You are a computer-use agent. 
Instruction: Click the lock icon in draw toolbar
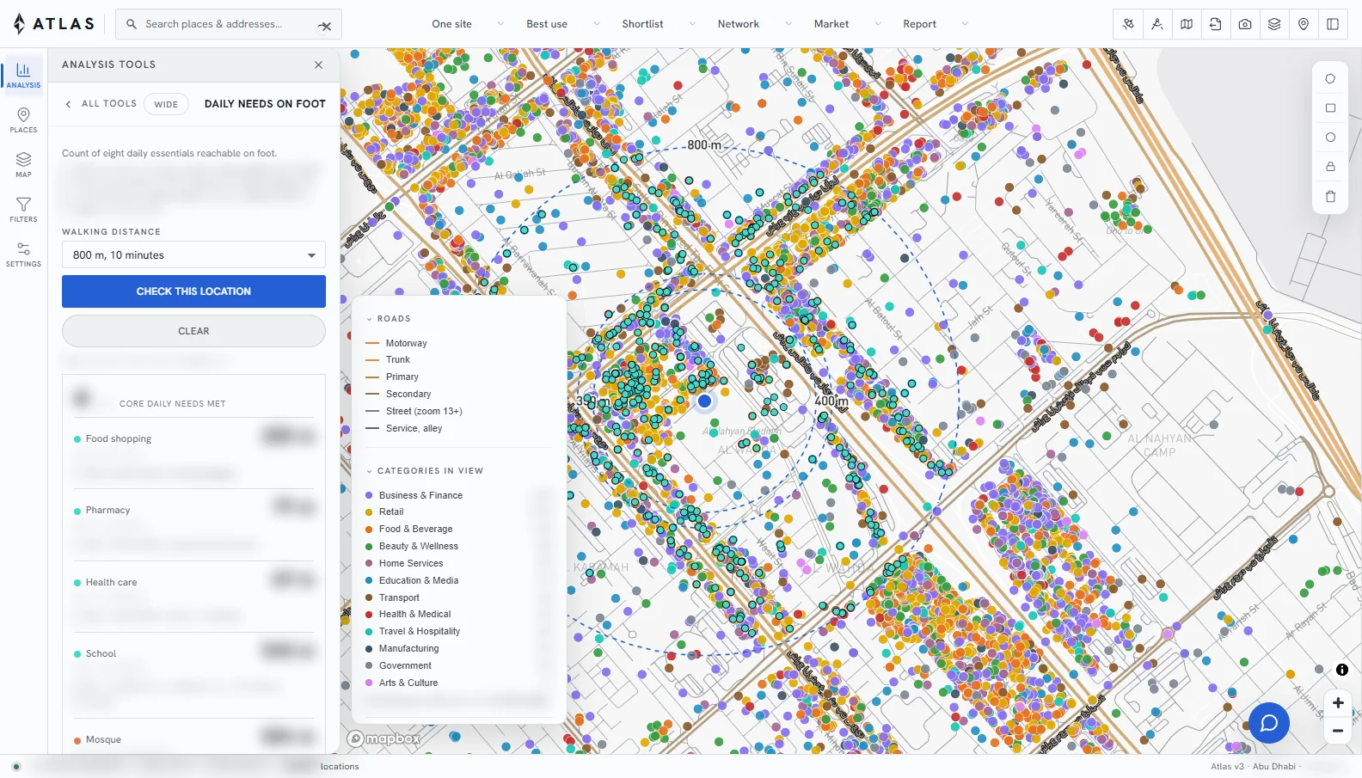(1330, 166)
